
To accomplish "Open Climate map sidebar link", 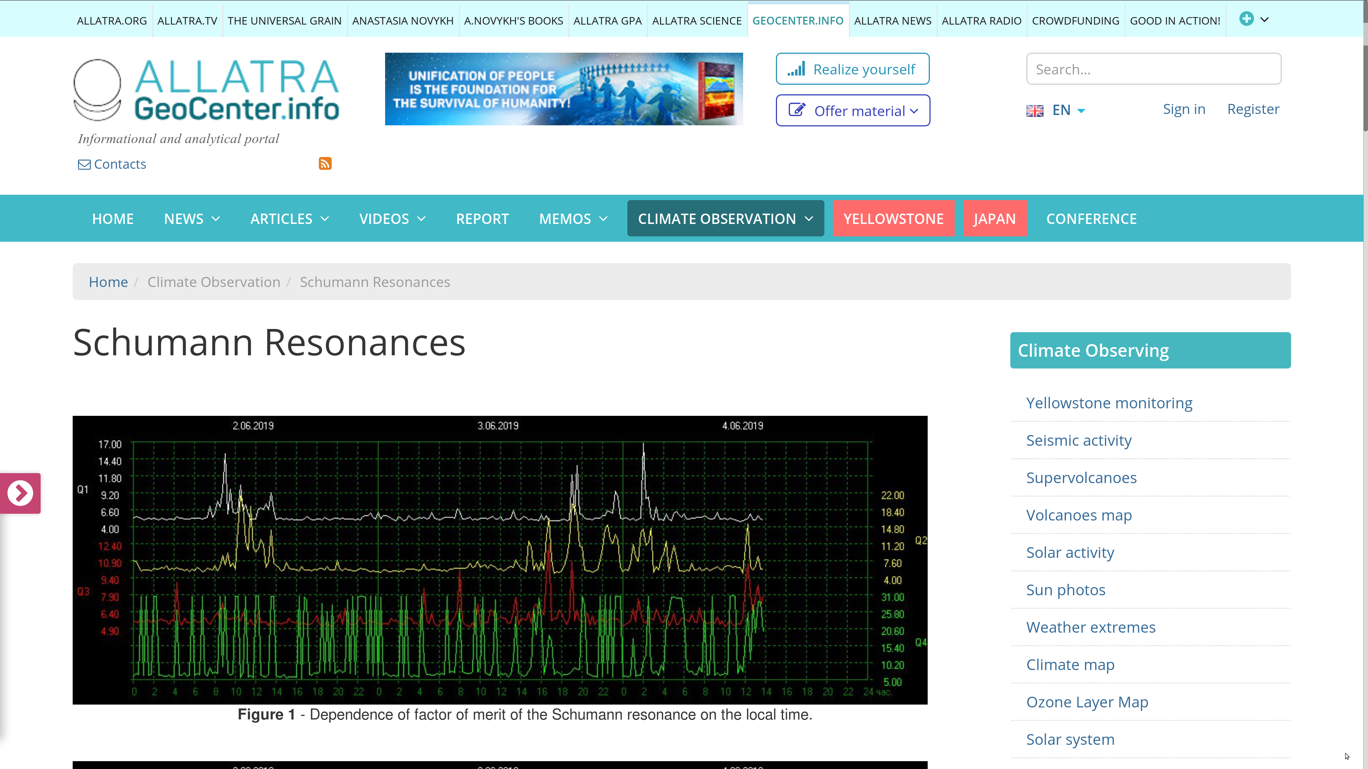I will coord(1070,664).
